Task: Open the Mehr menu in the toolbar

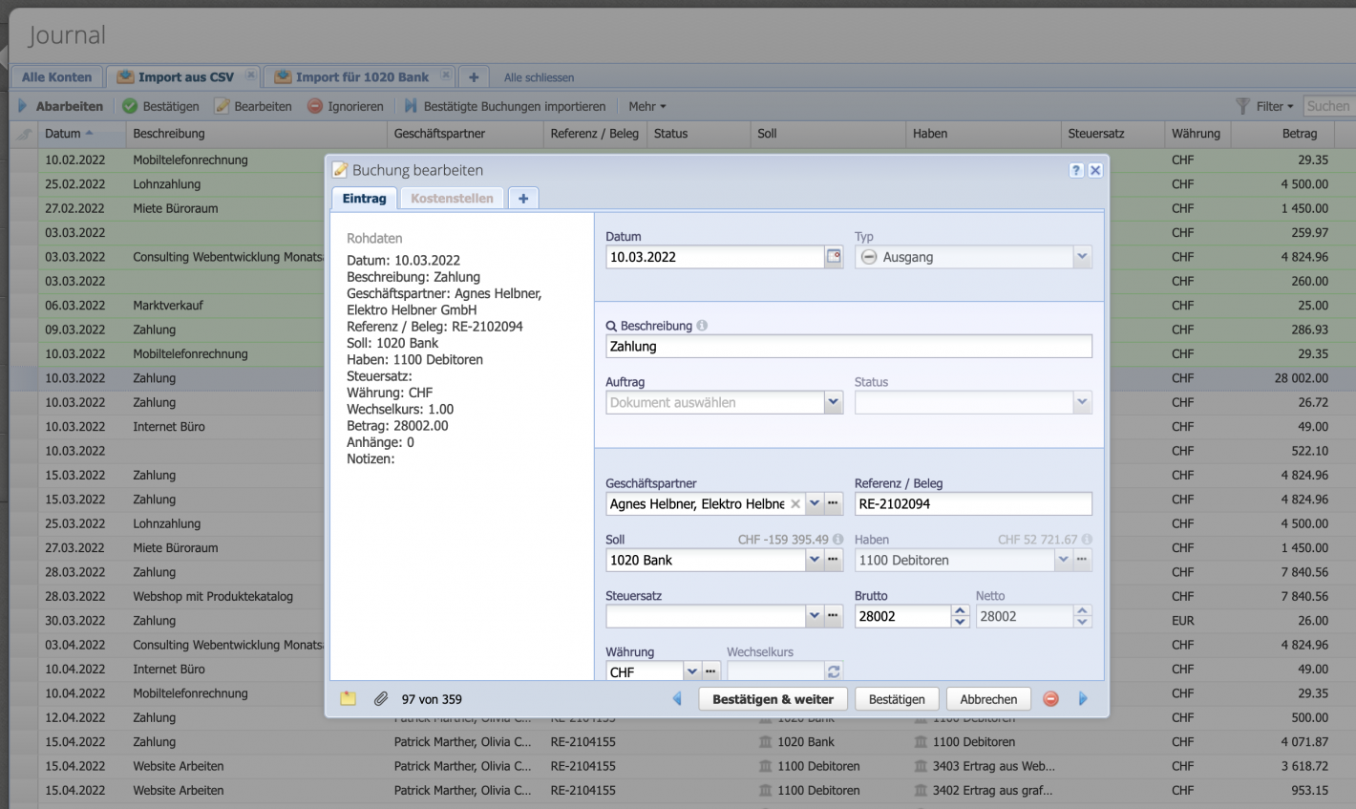Action: click(647, 106)
